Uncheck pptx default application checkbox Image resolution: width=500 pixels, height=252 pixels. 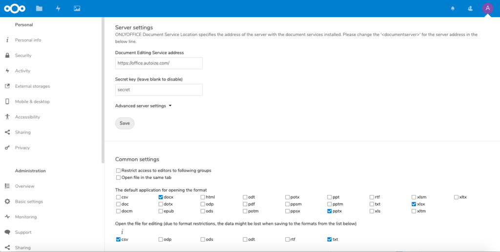(x=330, y=211)
